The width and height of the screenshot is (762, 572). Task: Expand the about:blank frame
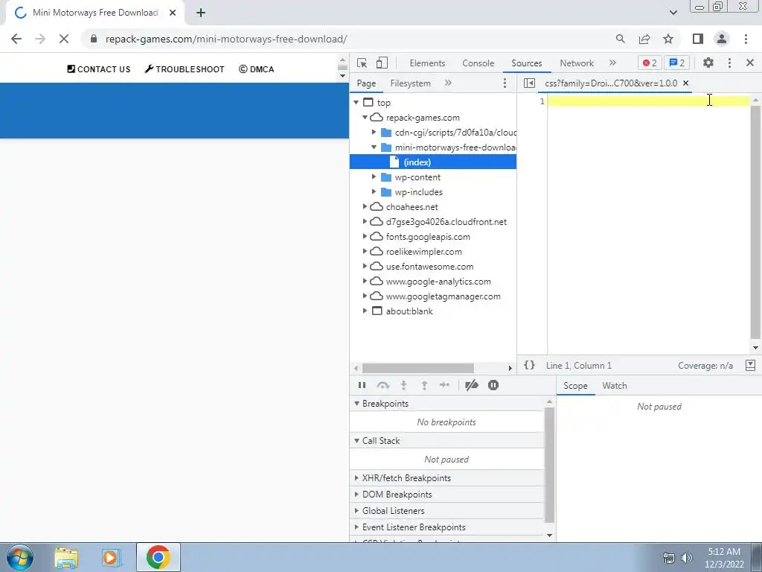[x=365, y=311]
